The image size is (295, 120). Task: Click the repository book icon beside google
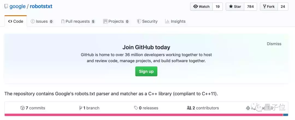(x=6, y=6)
